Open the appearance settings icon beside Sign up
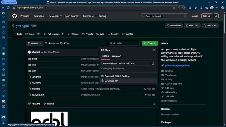The width and height of the screenshot is (226, 127). (x=216, y=16)
